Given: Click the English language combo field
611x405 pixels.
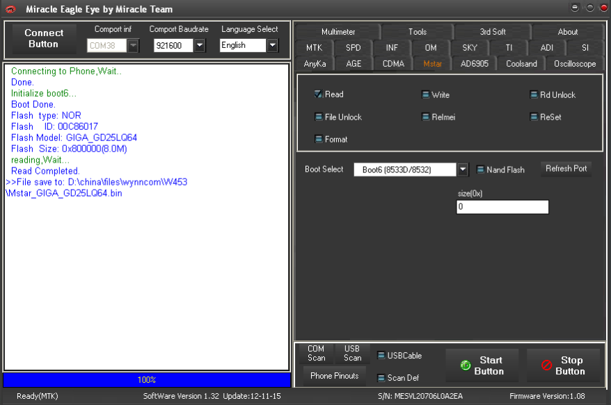Looking at the screenshot, I should click(x=243, y=46).
